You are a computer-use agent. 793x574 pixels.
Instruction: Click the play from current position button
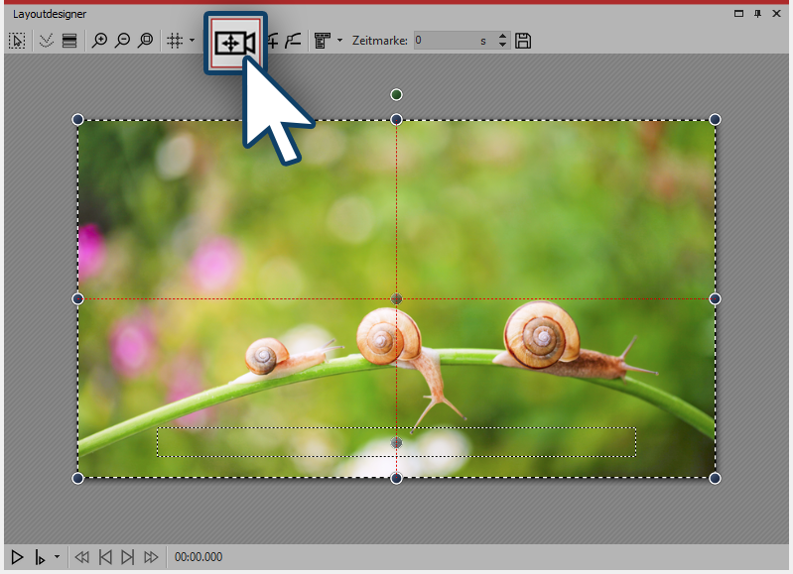pyautogui.click(x=41, y=557)
